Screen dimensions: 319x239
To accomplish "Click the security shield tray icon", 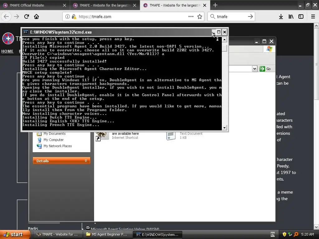I will tap(284, 234).
